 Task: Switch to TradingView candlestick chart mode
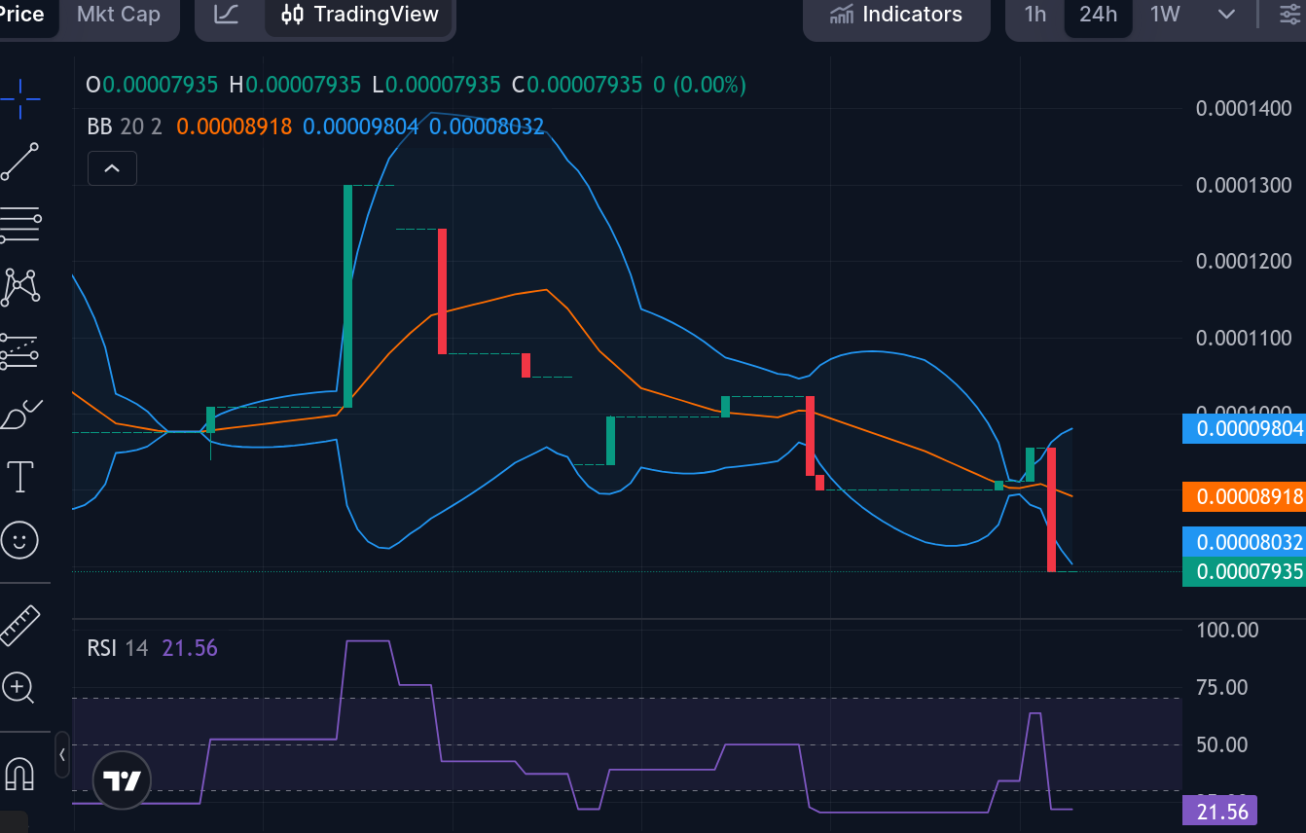pos(360,15)
